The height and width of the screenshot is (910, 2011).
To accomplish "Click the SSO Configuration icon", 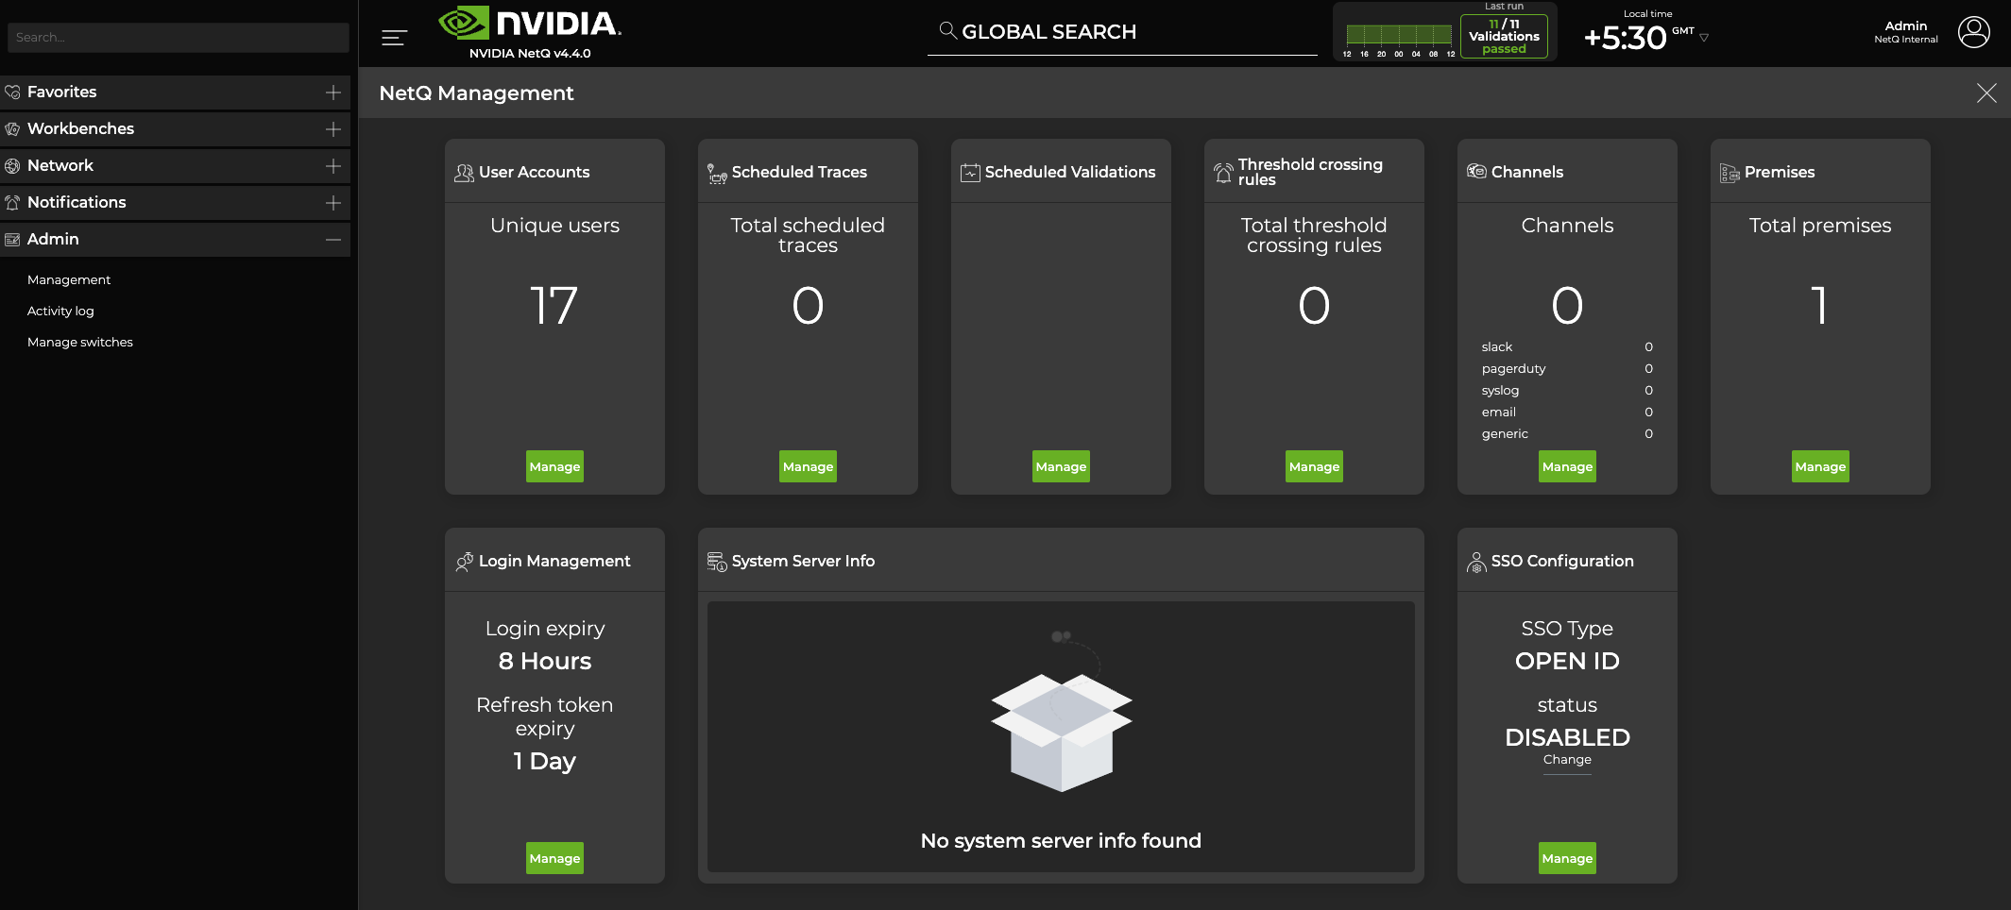I will [x=1476, y=561].
